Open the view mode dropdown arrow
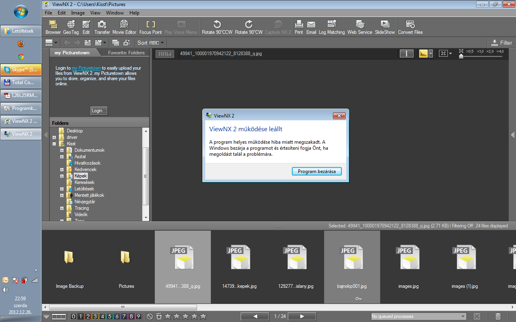The height and width of the screenshot is (322, 516). coord(56,43)
